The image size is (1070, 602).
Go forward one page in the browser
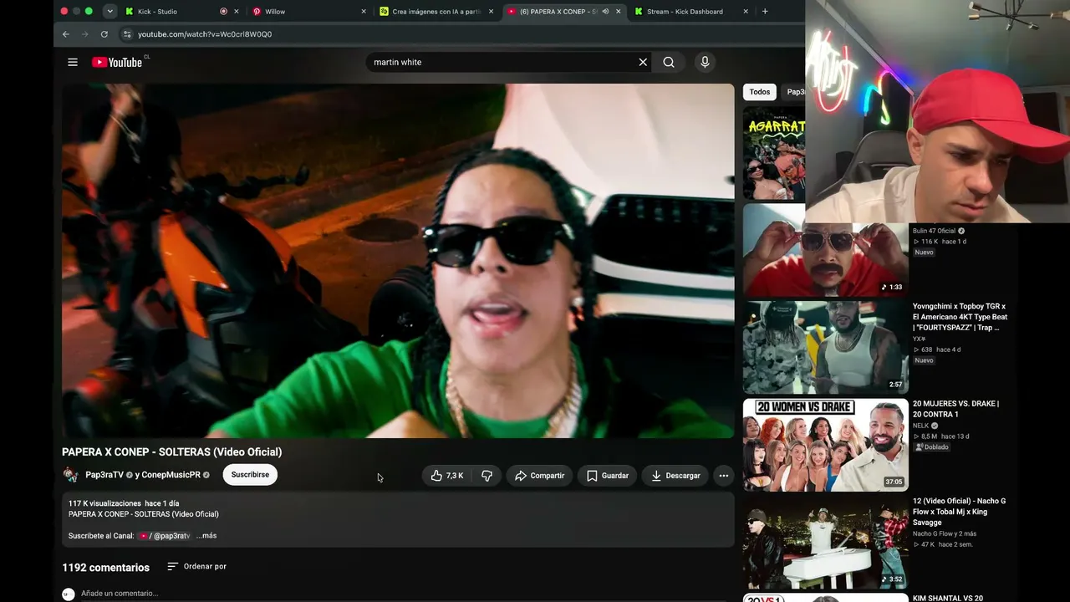84,34
